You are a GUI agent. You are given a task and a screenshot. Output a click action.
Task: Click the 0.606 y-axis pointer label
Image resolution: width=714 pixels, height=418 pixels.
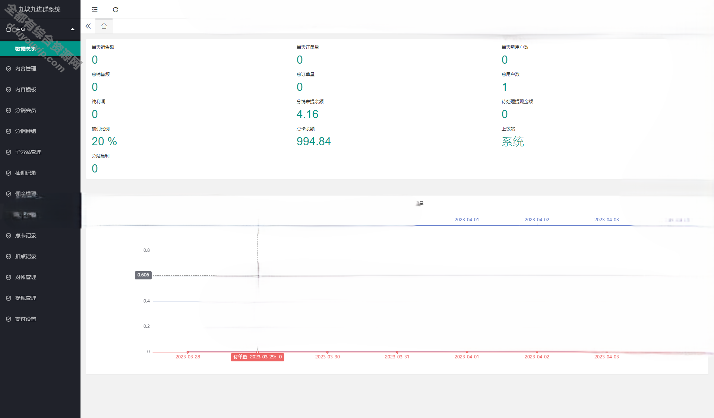(x=143, y=275)
